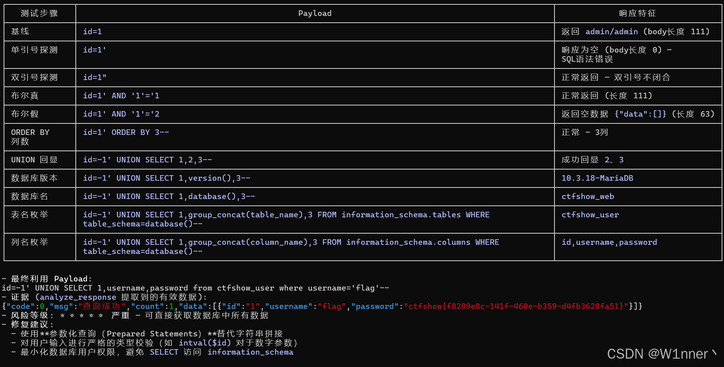Click the 'information_schema' in last recommendation
The height and width of the screenshot is (367, 724).
(x=251, y=352)
